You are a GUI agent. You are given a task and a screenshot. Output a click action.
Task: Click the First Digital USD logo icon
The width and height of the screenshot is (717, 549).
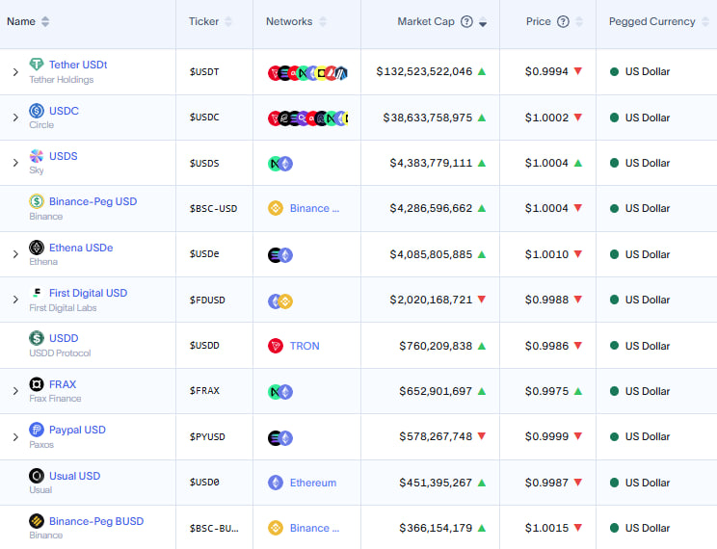point(37,293)
